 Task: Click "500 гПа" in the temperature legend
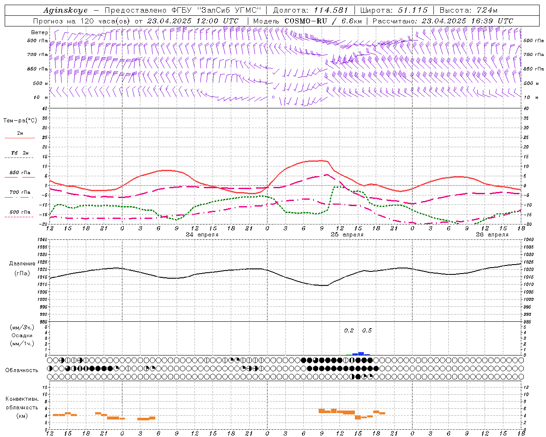click(x=20, y=212)
